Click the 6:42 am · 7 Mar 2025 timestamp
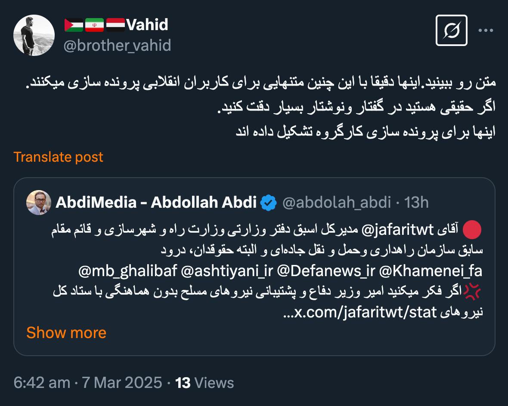The width and height of the screenshot is (508, 406). [x=88, y=383]
